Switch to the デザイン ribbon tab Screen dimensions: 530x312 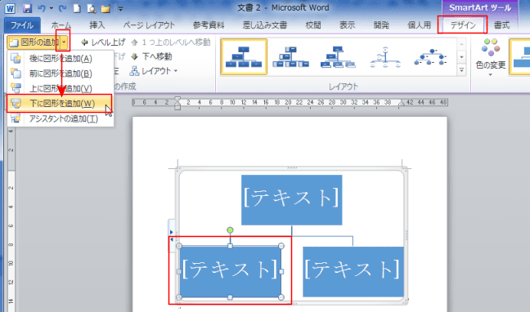point(462,25)
